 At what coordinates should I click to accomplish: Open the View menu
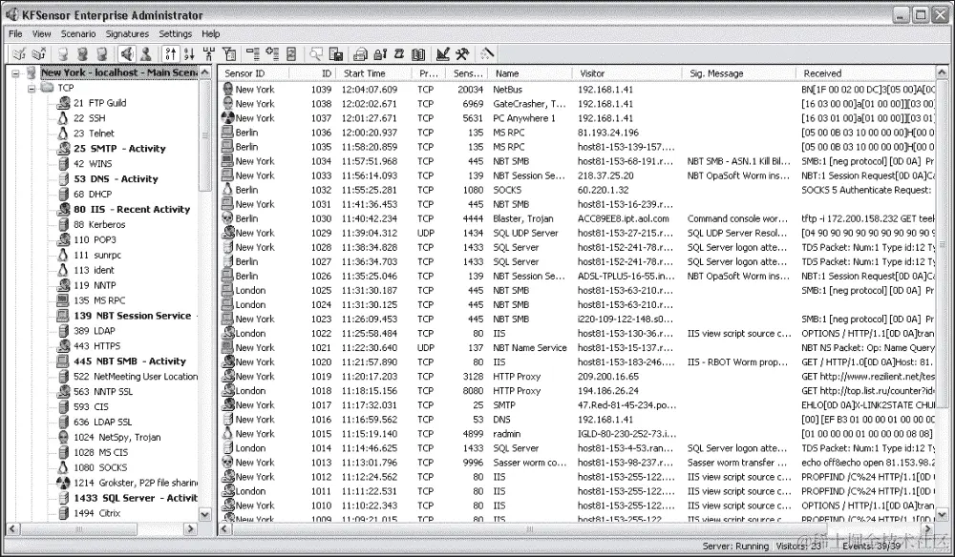click(41, 34)
